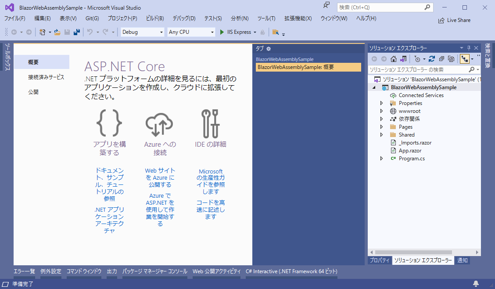Collapse the BlazorWebAssemblySample project node
495x289 pixels.
tap(374, 87)
